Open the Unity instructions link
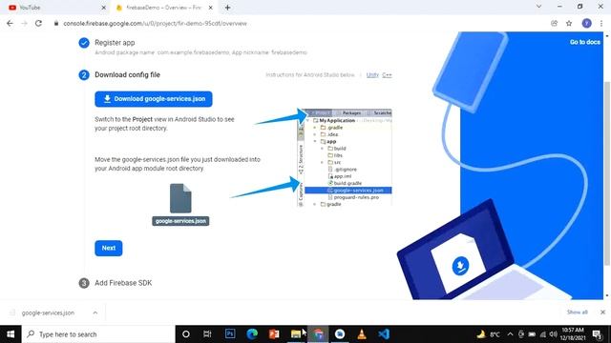 (x=372, y=74)
